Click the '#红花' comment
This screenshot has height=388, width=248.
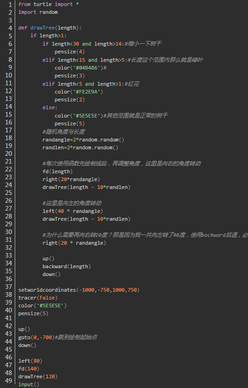(x=132, y=84)
